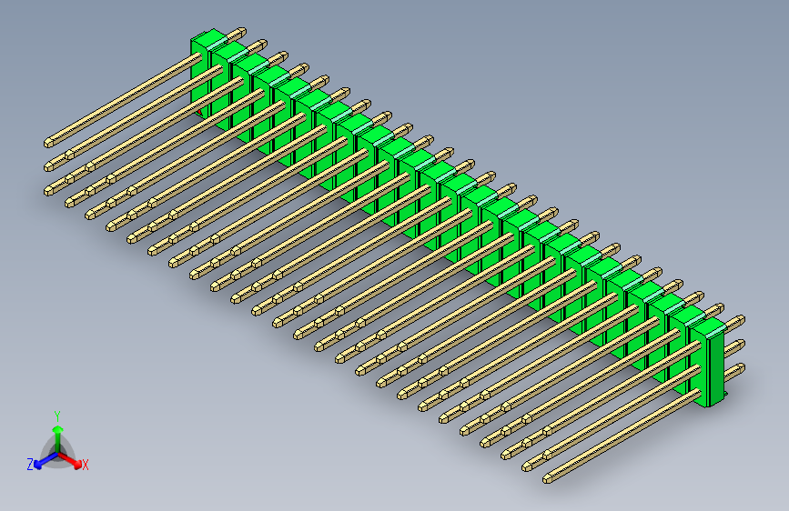Click the blue Z axis arrow of the triad
Screen dimensions: 789x511
pos(46,460)
